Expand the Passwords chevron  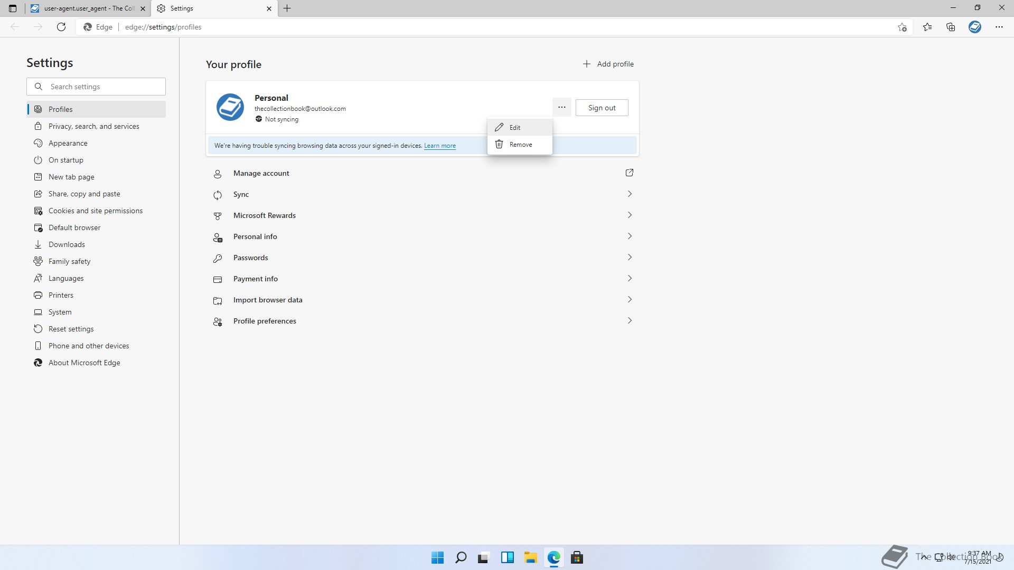(x=630, y=257)
